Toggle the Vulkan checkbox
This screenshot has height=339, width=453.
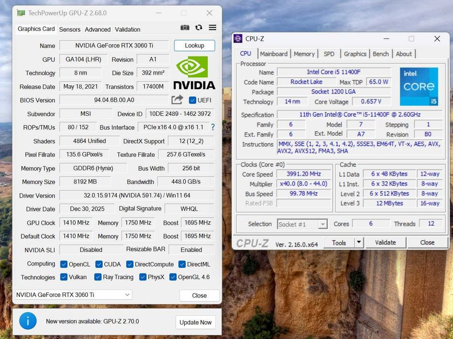pos(64,277)
